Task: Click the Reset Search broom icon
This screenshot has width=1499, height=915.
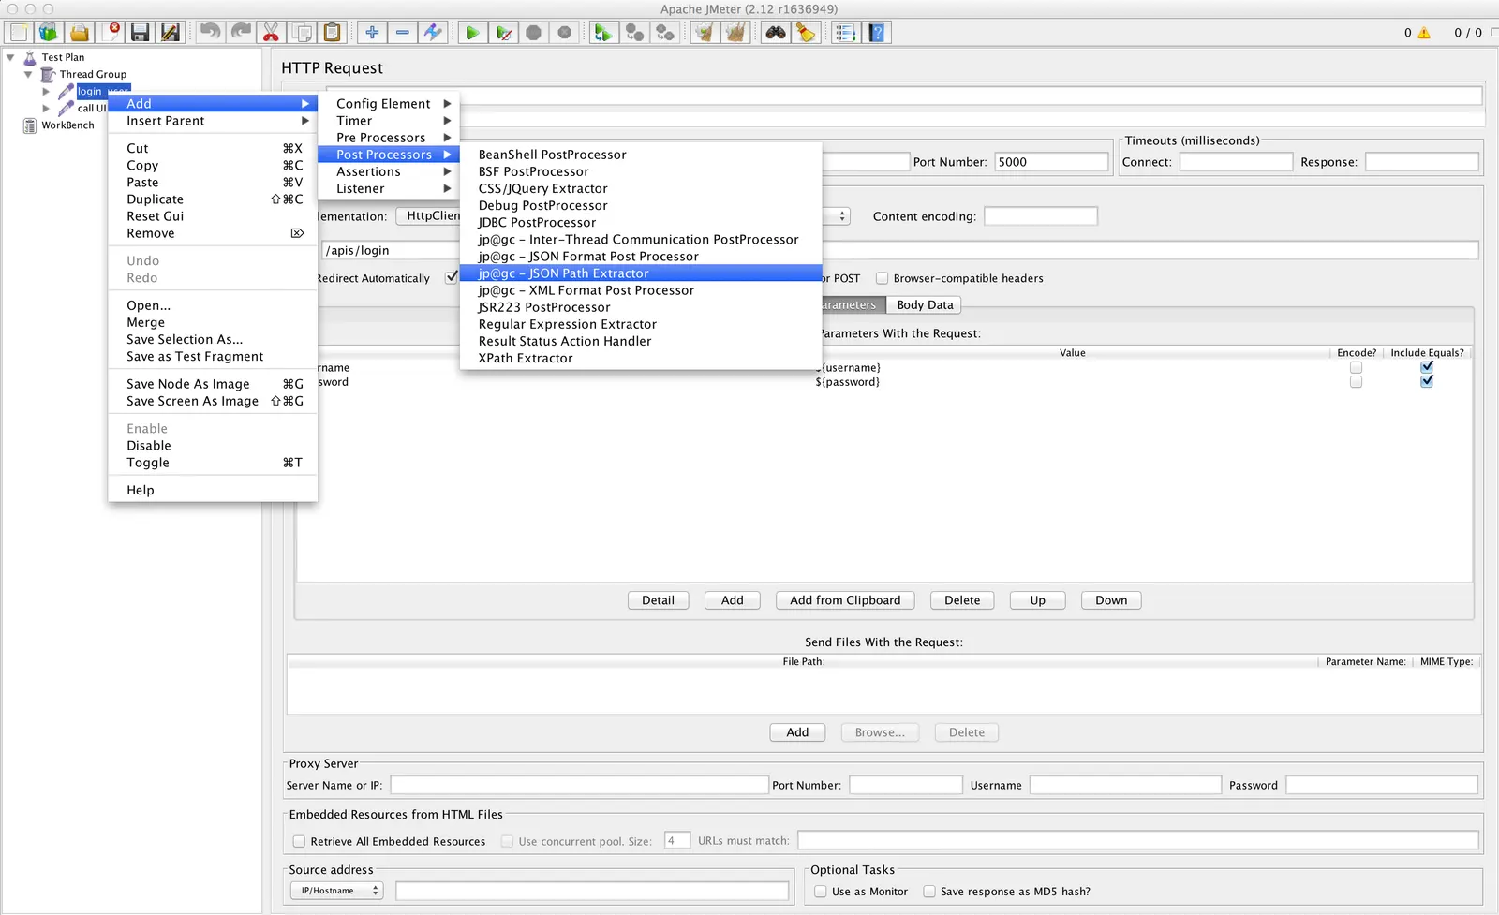Action: pos(806,33)
